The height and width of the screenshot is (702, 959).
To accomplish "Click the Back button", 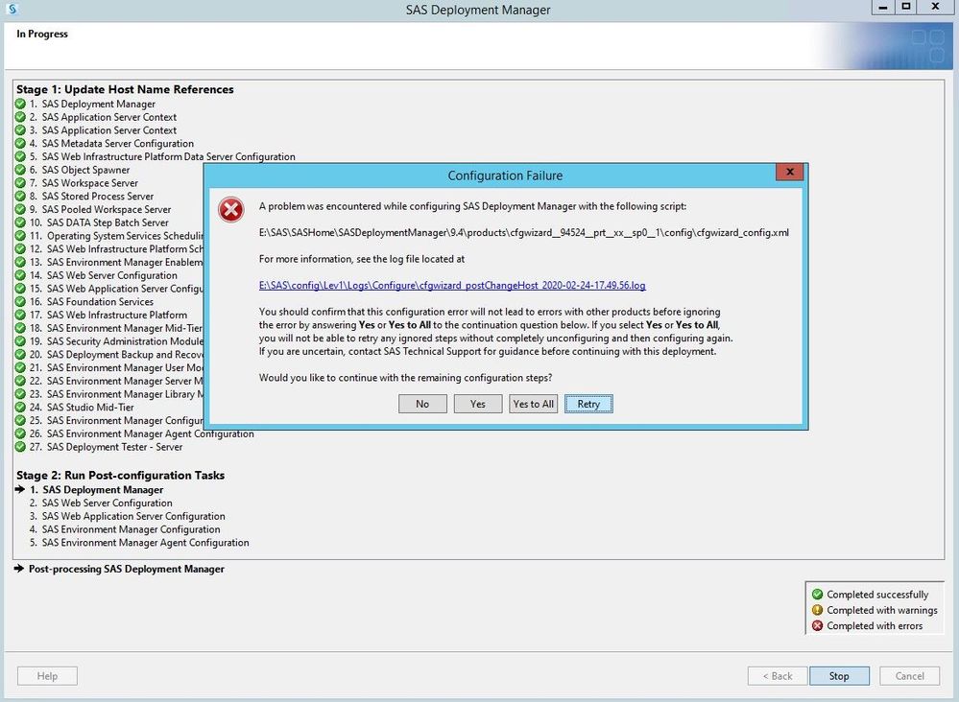I will [x=778, y=676].
